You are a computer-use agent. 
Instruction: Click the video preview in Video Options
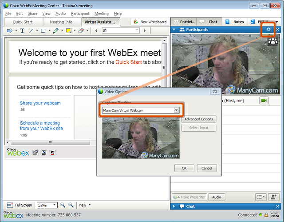coord(141,138)
